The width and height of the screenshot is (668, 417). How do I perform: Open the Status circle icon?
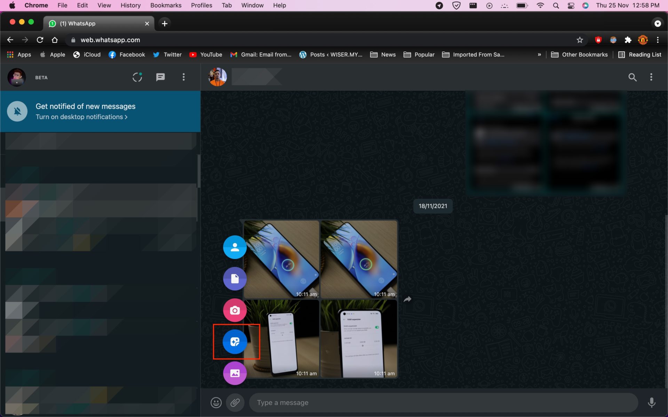coord(137,77)
